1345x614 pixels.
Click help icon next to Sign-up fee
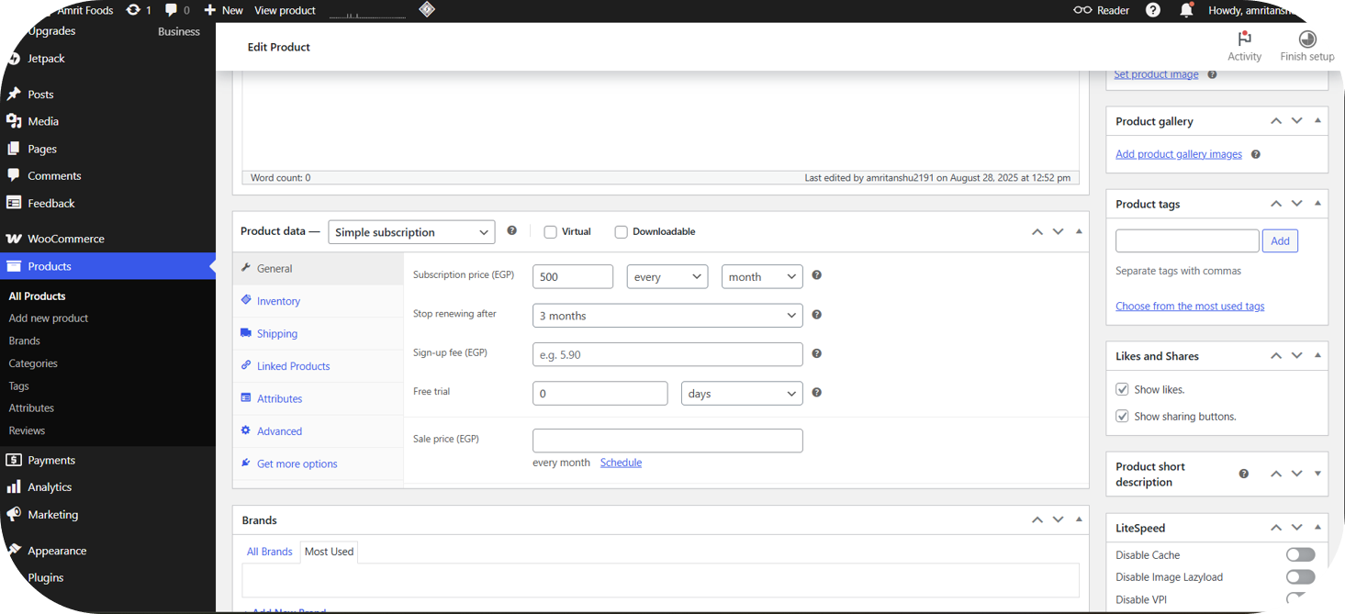[x=816, y=353]
